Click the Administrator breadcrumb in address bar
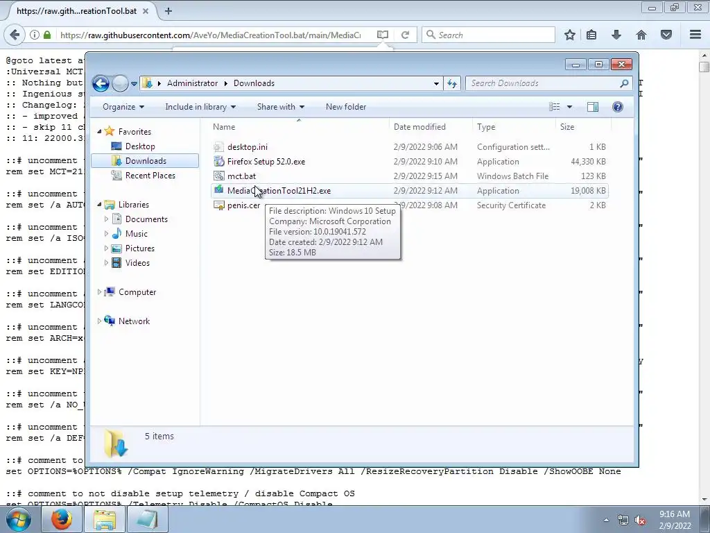The image size is (710, 533). (x=193, y=83)
